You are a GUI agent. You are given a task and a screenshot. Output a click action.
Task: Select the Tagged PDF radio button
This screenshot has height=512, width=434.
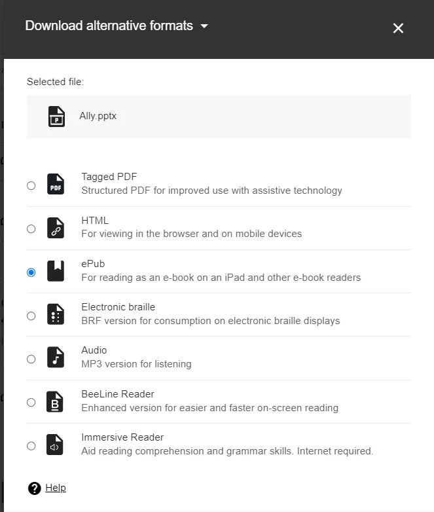[x=31, y=185]
